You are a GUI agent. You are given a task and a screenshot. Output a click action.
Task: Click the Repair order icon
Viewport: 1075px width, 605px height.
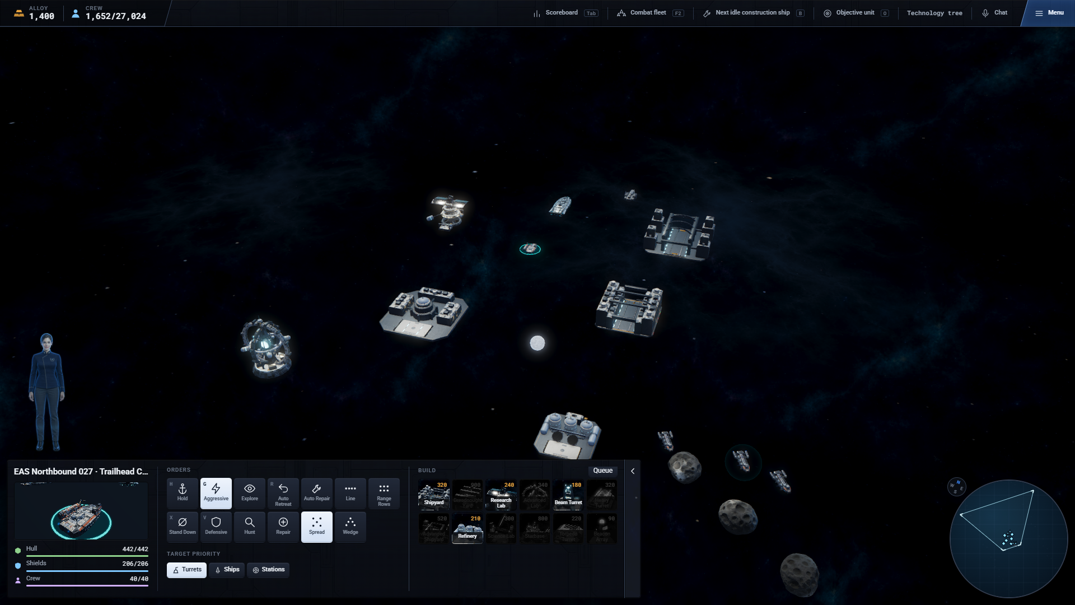tap(283, 527)
